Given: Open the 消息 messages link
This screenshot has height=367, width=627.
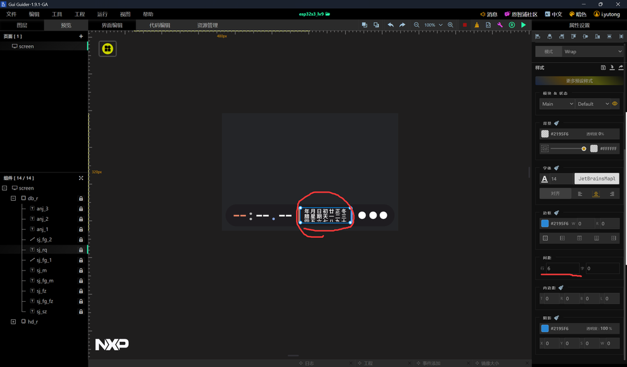Looking at the screenshot, I should (489, 14).
